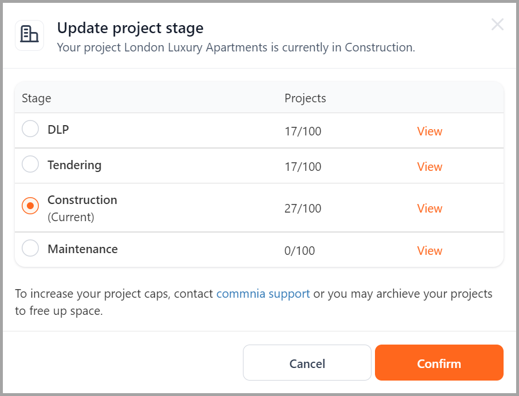Click the Projects column header
The width and height of the screenshot is (519, 396).
(x=305, y=98)
